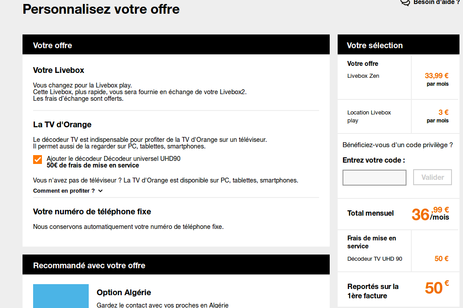The height and width of the screenshot is (308, 463).
Task: Click the 'Votre Livebox' heading
Action: [58, 70]
